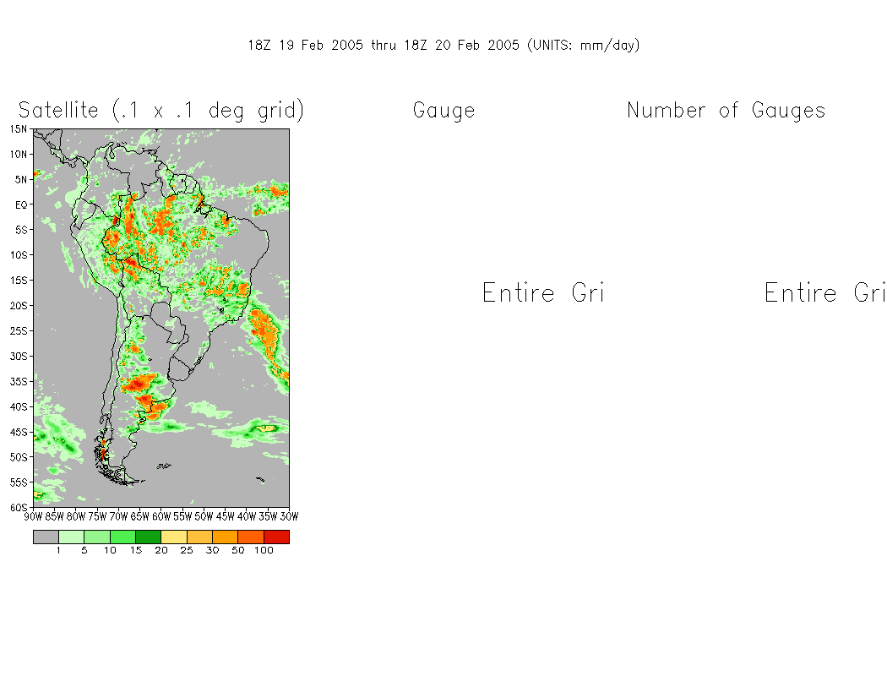Click the '30W' longitude label
The height and width of the screenshot is (676, 887).
tap(289, 516)
